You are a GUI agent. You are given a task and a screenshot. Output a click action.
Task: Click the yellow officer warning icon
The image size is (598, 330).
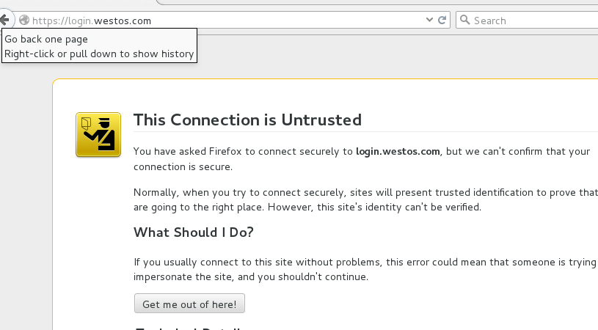point(98,134)
